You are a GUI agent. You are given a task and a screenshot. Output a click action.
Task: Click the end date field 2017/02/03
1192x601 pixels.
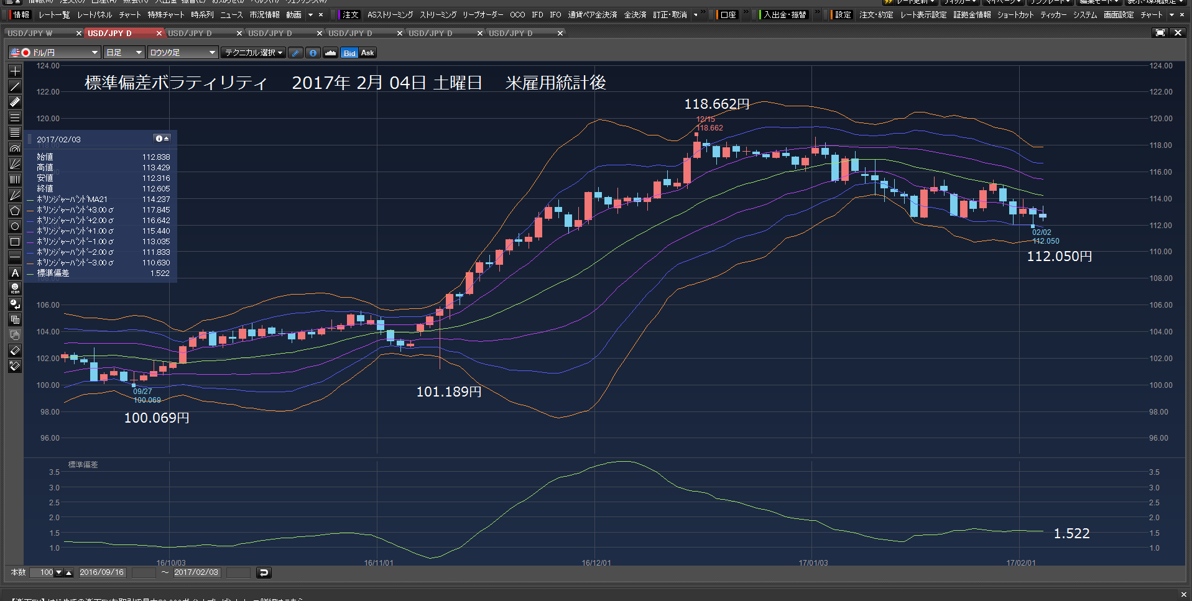click(196, 572)
